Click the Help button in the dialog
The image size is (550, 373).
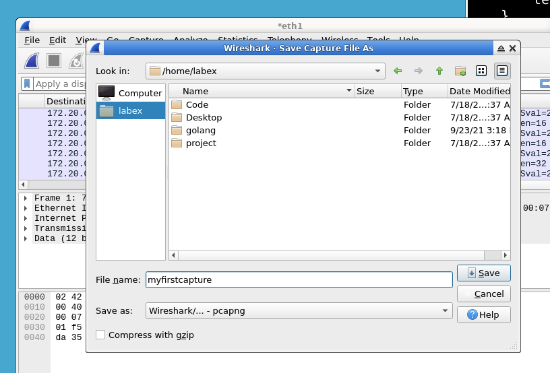[483, 314]
